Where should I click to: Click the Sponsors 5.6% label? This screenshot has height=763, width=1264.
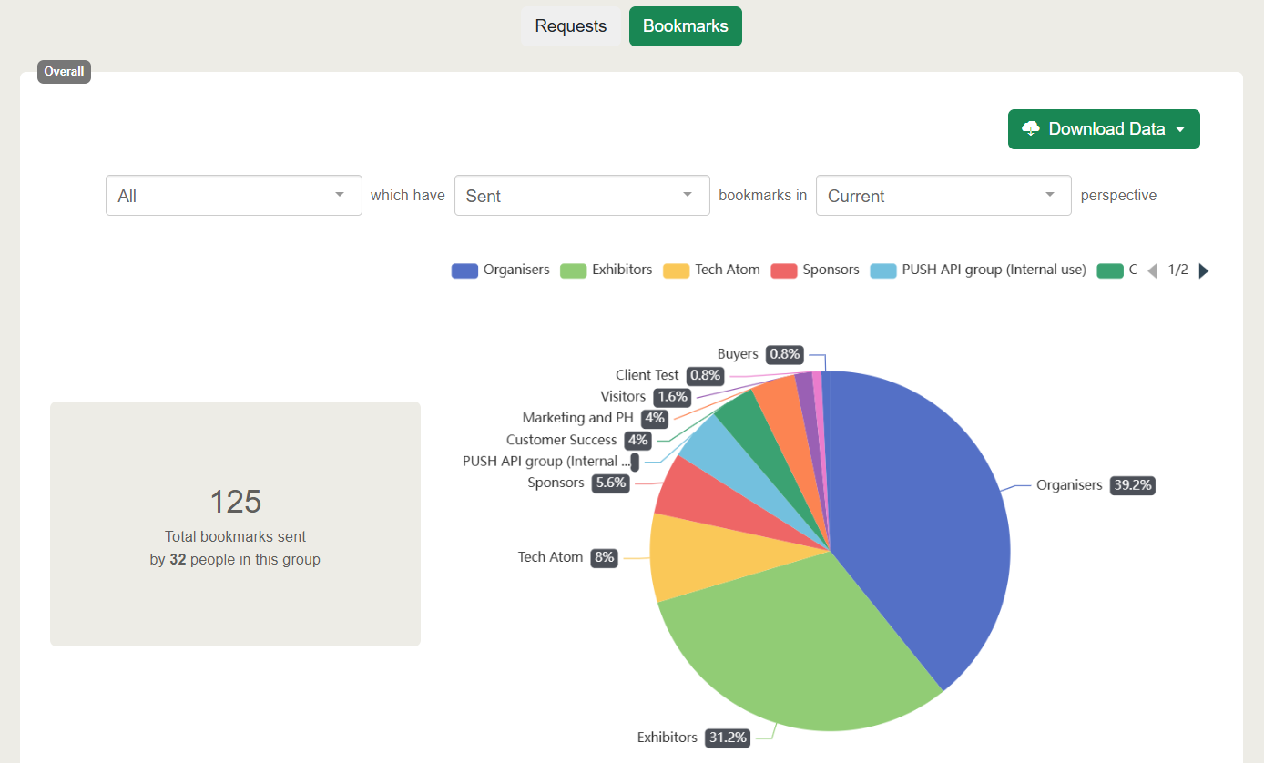point(579,483)
